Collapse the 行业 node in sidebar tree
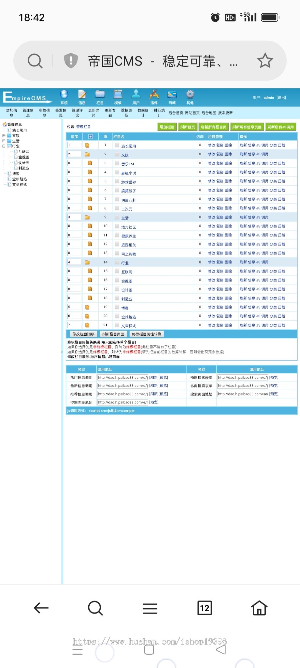Viewport: 300px width, 668px height. 4,146
